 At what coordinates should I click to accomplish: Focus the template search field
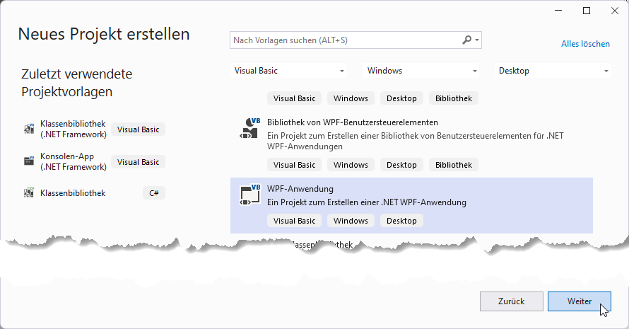[355, 40]
